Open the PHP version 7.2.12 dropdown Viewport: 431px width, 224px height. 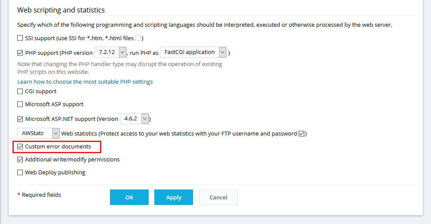pyautogui.click(x=110, y=52)
